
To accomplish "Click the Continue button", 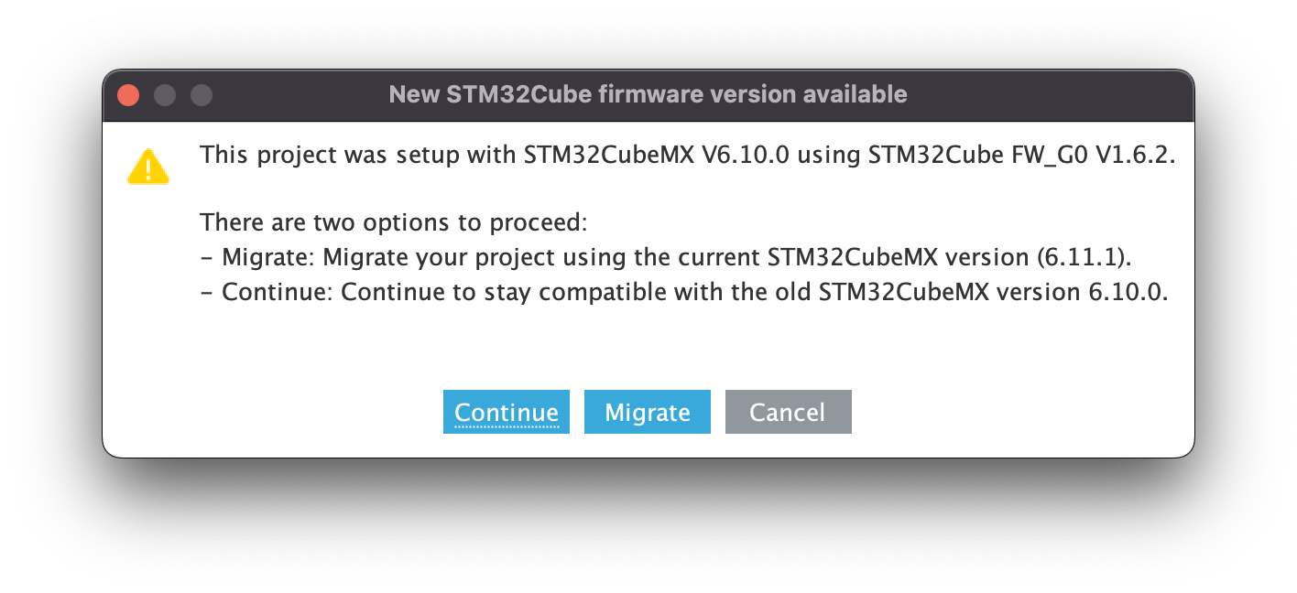I will pos(506,412).
